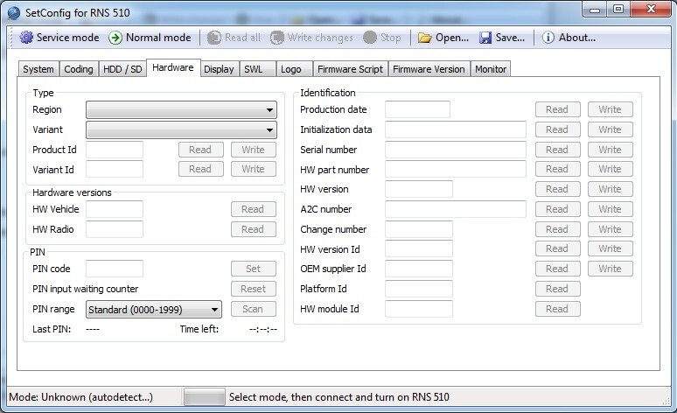Focus the Production date text field
Screen dimensions: 677x413
click(x=417, y=109)
